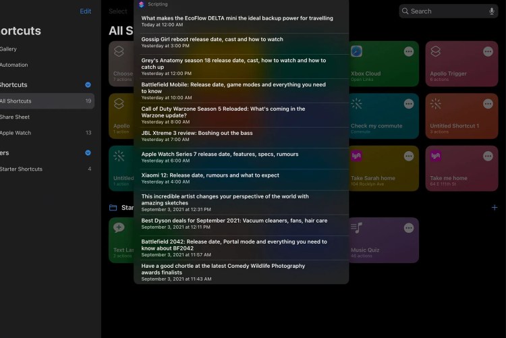Screen dimensions: 506x338
Task: Open more options for Music Quiz
Action: coord(409,228)
